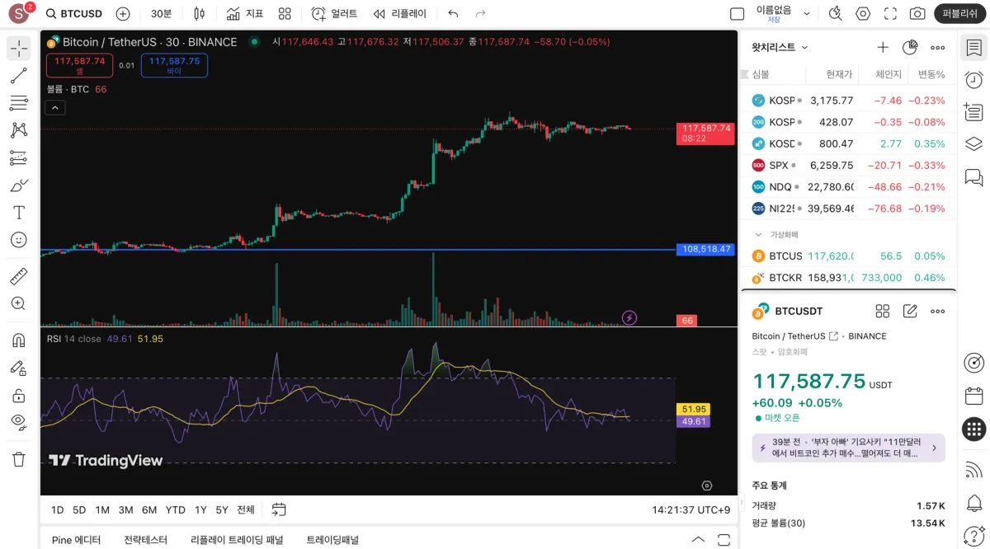Redo the last chart action
990x549 pixels.
tap(480, 14)
